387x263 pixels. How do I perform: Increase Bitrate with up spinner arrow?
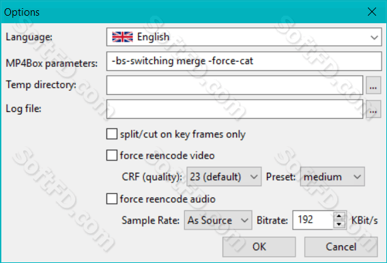click(x=339, y=216)
